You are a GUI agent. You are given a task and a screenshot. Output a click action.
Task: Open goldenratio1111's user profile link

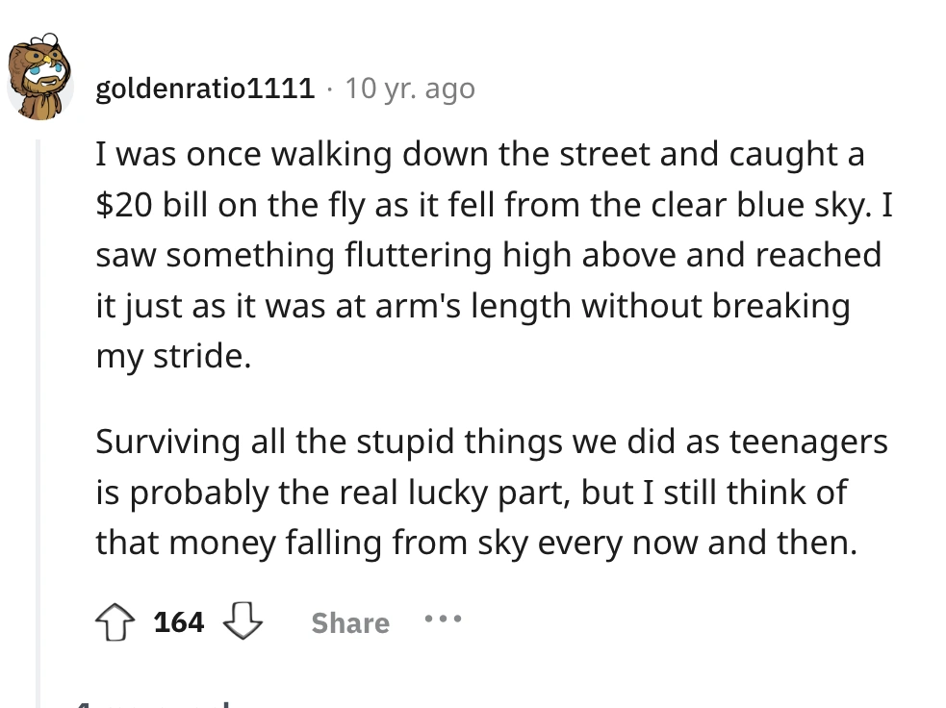pos(205,89)
